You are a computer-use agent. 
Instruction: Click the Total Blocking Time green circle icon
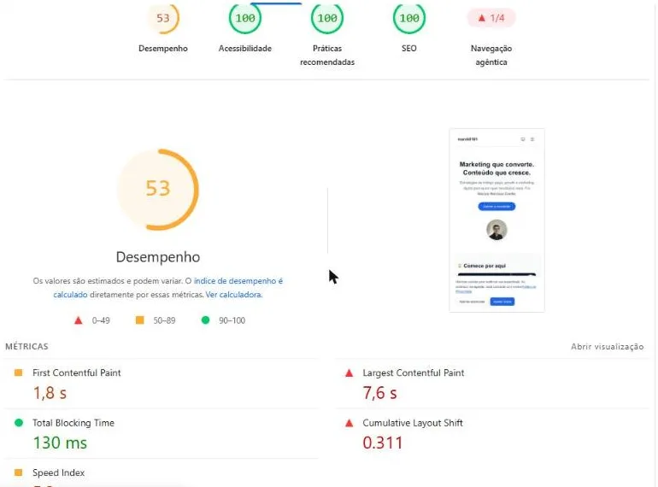[19, 422]
